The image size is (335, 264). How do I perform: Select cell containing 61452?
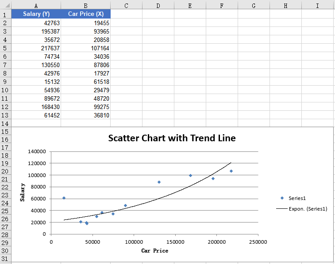coord(36,115)
